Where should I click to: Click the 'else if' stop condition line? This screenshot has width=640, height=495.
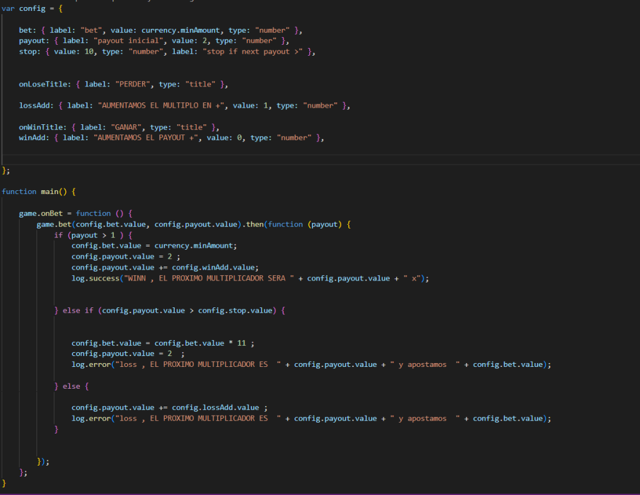(x=170, y=310)
